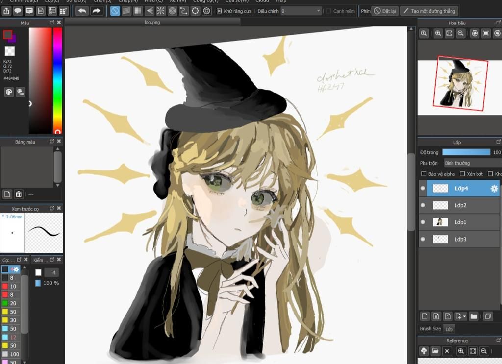502x364 pixels.
Task: Fit canvas to window in navigator
Action: click(x=450, y=33)
